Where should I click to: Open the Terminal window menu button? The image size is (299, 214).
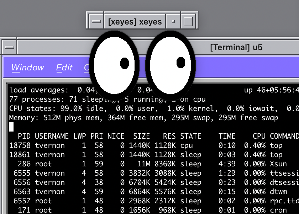click(10, 47)
